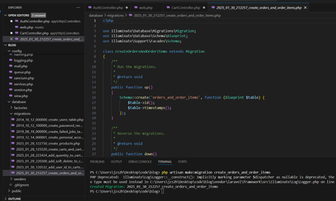Viewport: 336px width, 201px height.
Task: Click the unsaved dot on CartController.php tab
Action: pyautogui.click(x=204, y=8)
